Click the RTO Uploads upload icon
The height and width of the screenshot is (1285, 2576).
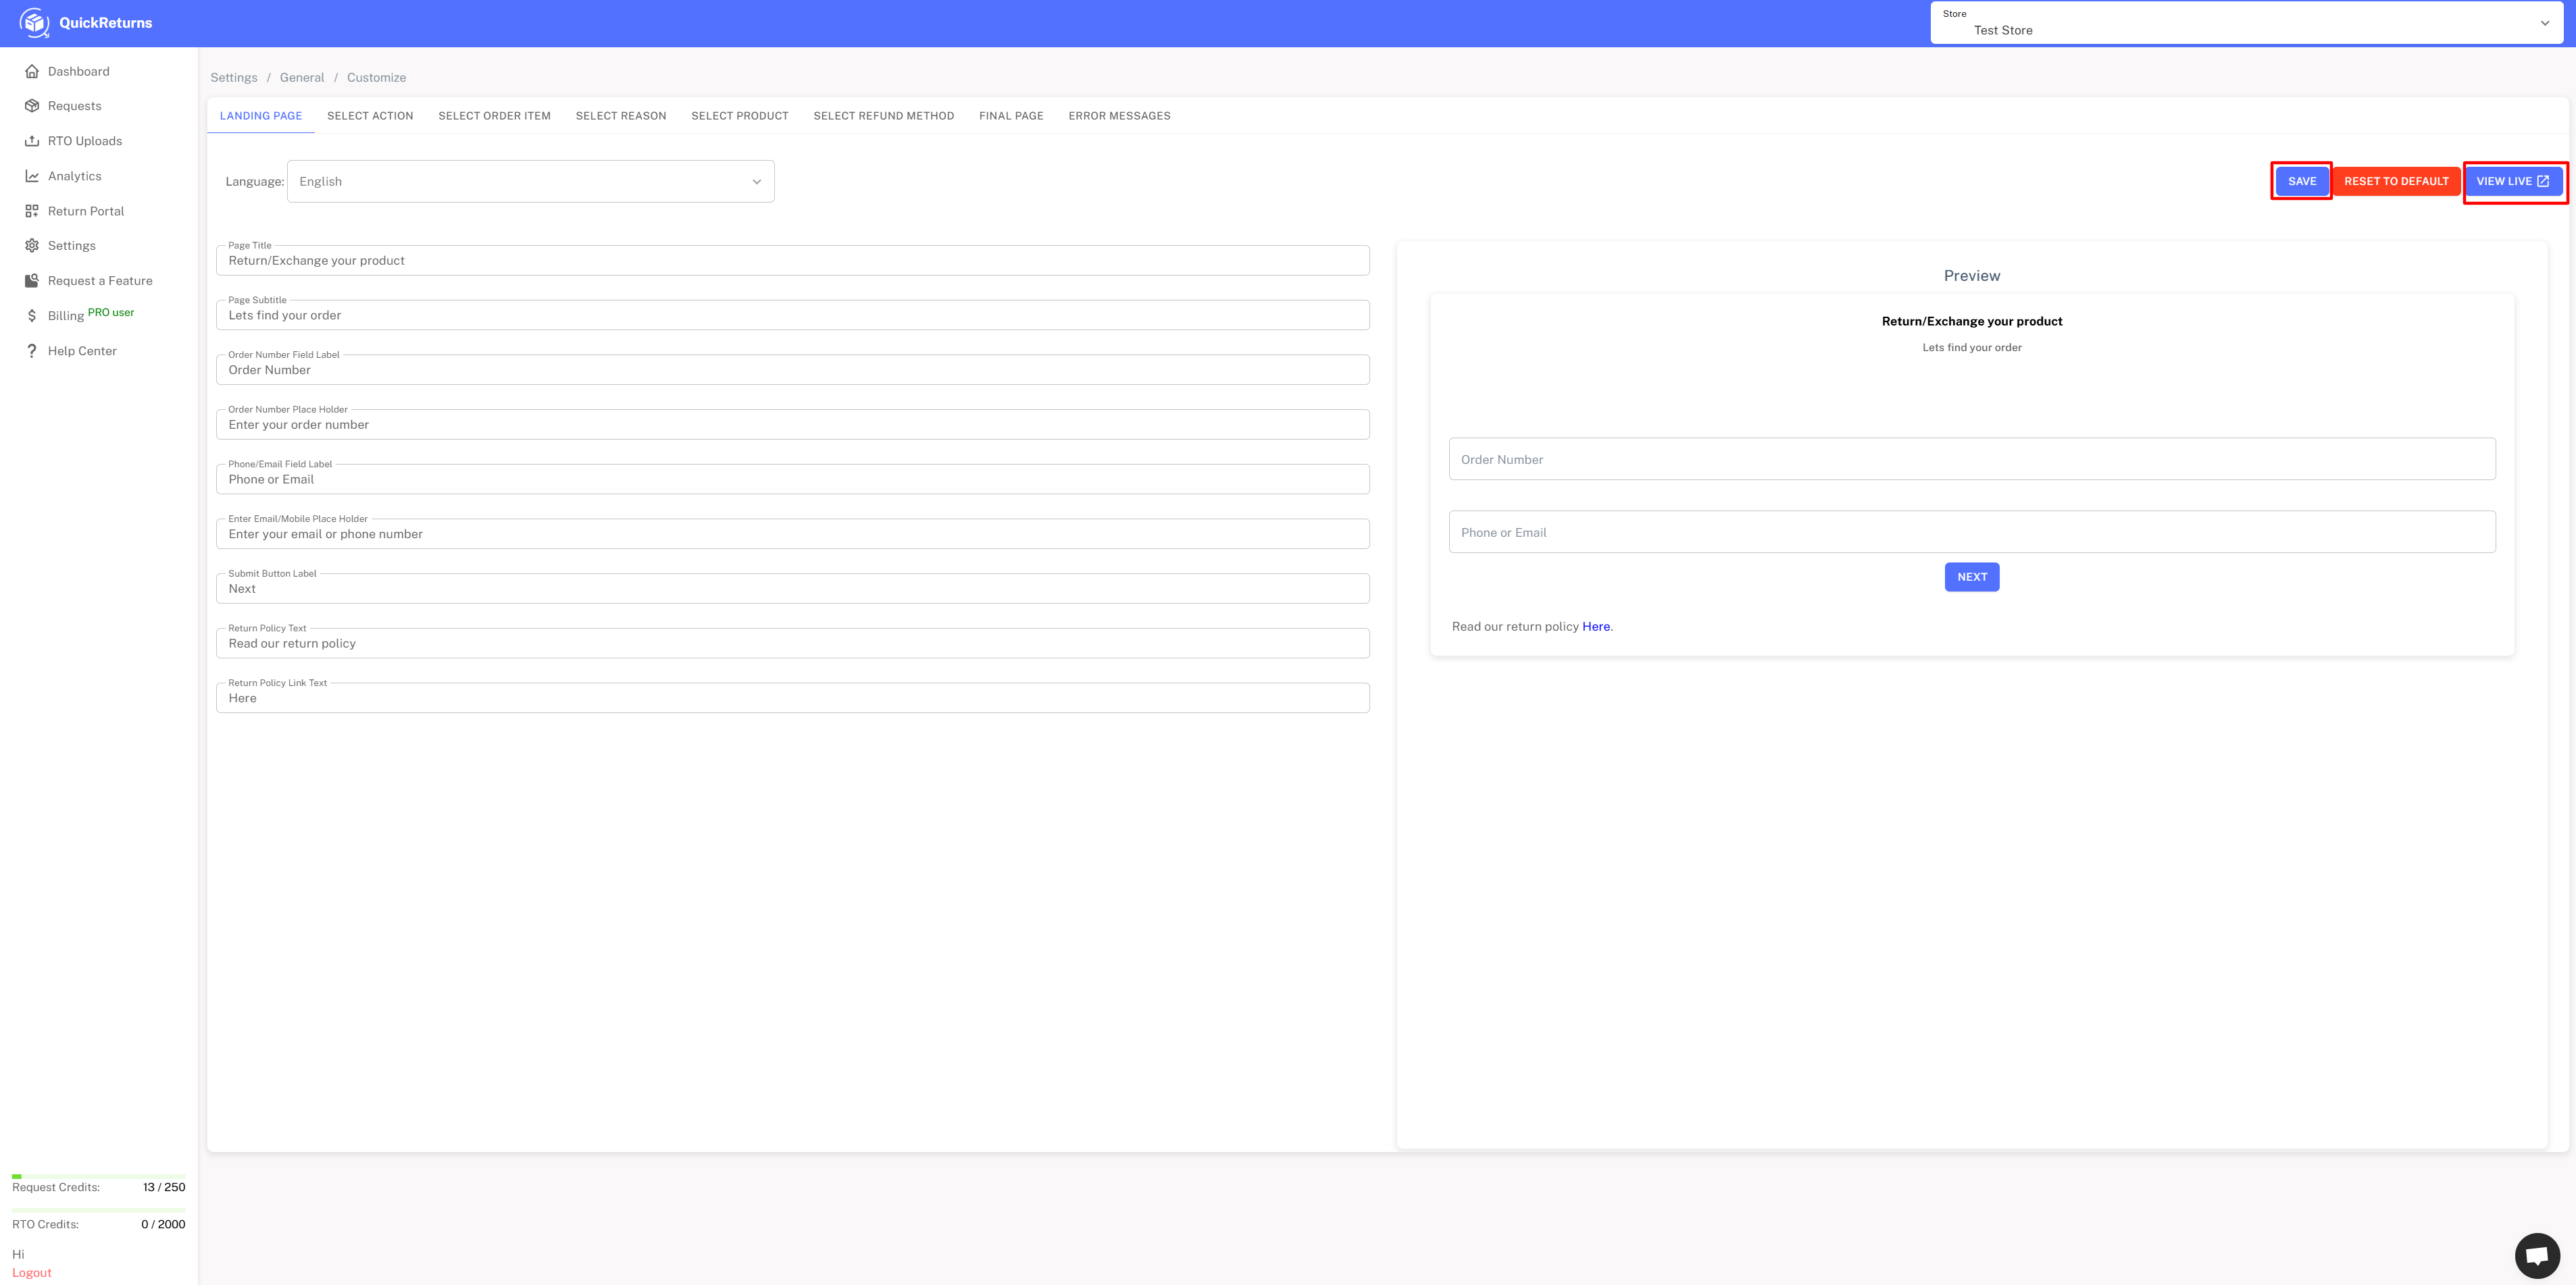(32, 141)
